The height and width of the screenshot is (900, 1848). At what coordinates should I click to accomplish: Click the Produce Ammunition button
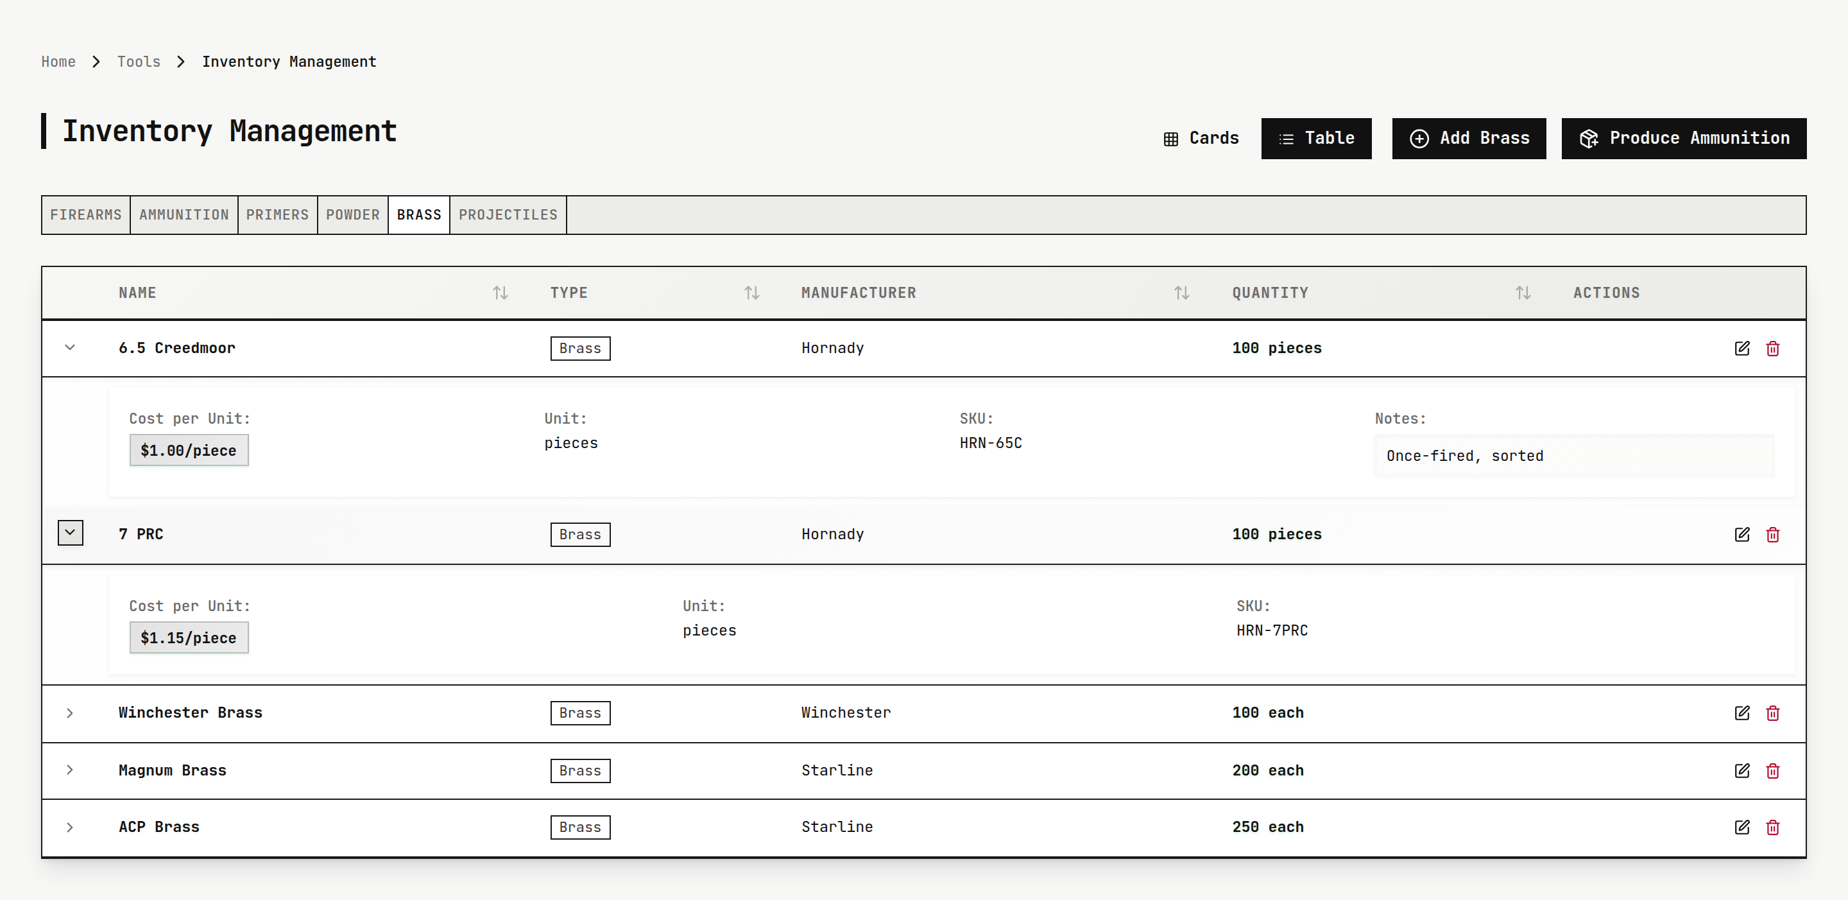[1684, 138]
